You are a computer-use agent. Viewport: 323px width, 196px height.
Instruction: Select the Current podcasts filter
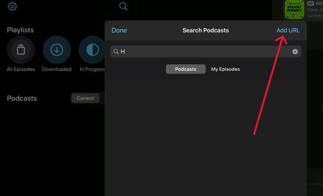click(85, 98)
